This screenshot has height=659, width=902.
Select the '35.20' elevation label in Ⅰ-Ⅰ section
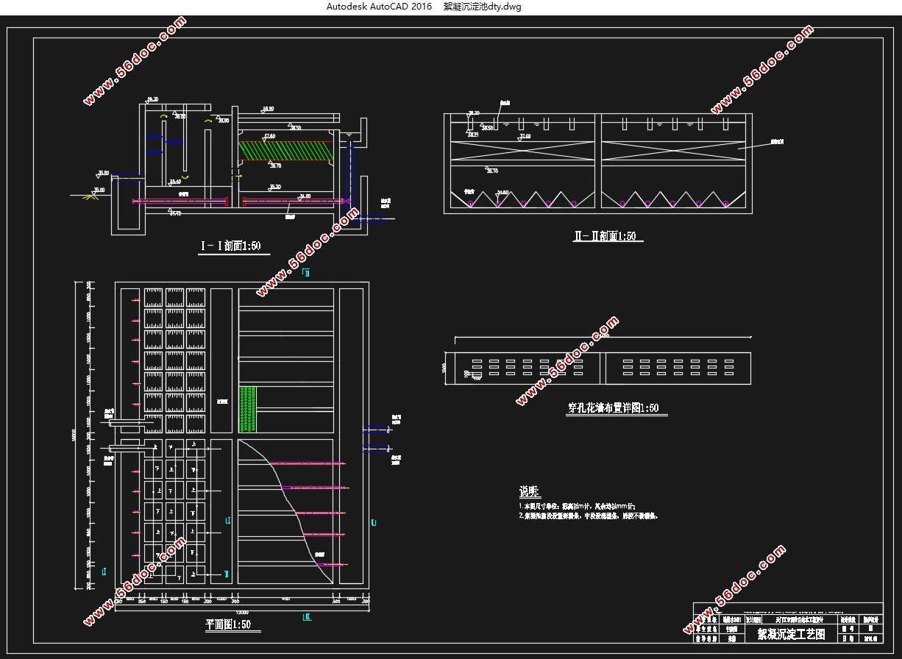tap(274, 187)
